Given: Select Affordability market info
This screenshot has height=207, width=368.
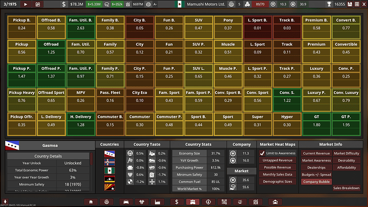Looking at the screenshot, I should pyautogui.click(x=347, y=168).
